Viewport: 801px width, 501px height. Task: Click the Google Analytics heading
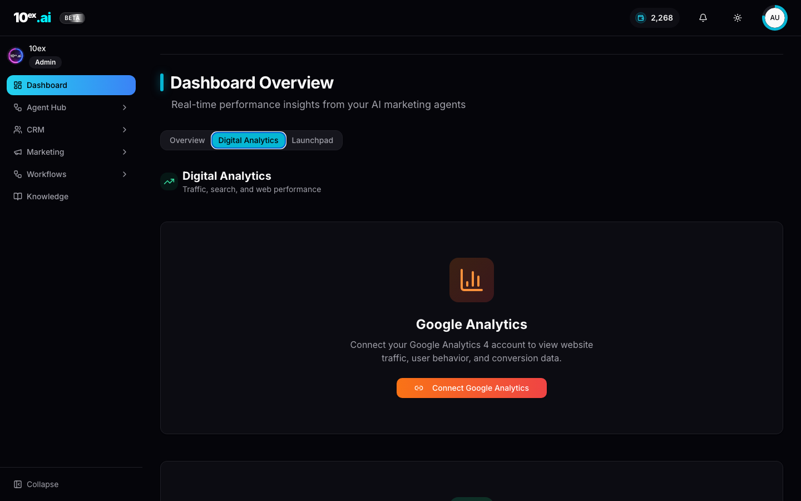click(472, 324)
